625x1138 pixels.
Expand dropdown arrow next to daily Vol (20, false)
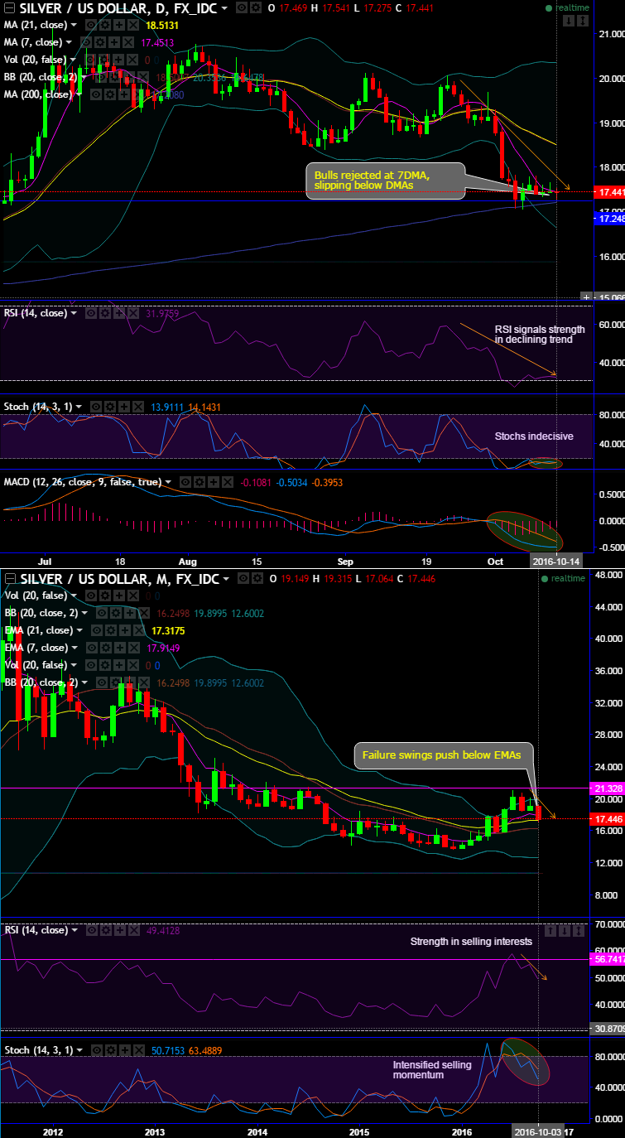(x=74, y=60)
